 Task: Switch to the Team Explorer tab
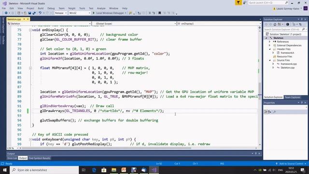coord(293,97)
